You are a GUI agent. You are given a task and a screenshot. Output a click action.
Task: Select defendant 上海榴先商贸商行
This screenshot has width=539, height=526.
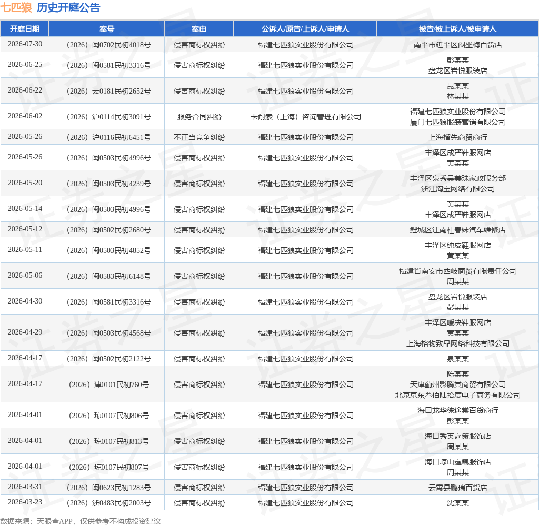point(457,137)
